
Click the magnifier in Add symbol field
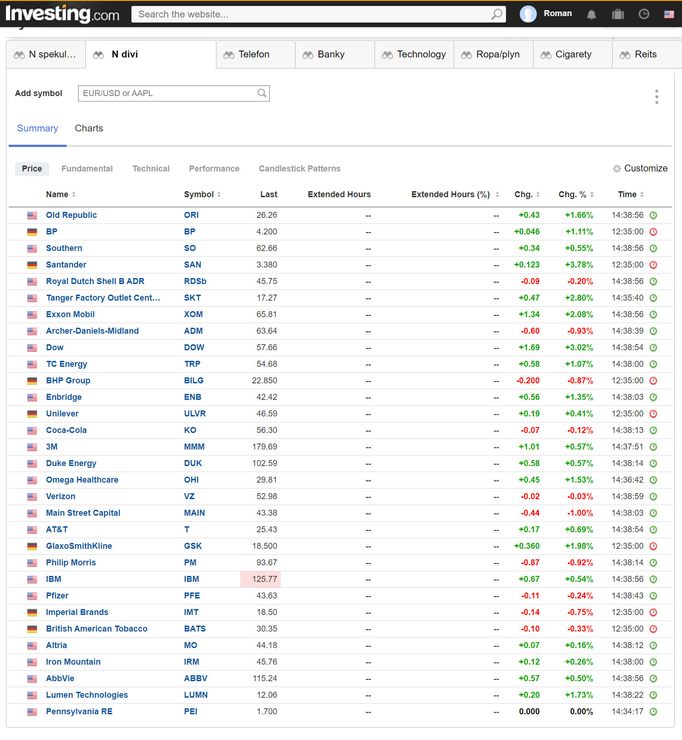(x=262, y=93)
